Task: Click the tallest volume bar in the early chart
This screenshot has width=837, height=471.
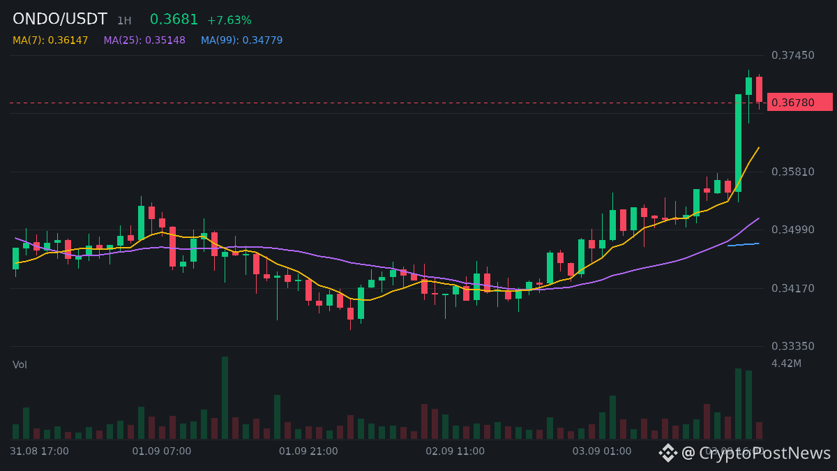Action: pyautogui.click(x=225, y=398)
